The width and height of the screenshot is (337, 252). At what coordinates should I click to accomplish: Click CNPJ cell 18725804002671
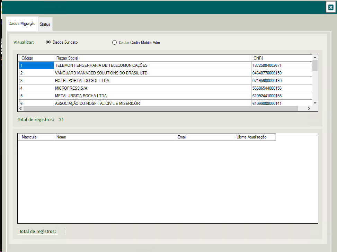coord(282,65)
